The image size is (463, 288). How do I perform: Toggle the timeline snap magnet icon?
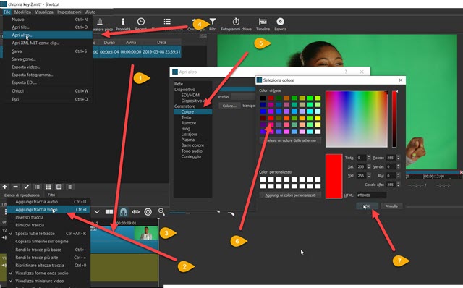[124, 212]
